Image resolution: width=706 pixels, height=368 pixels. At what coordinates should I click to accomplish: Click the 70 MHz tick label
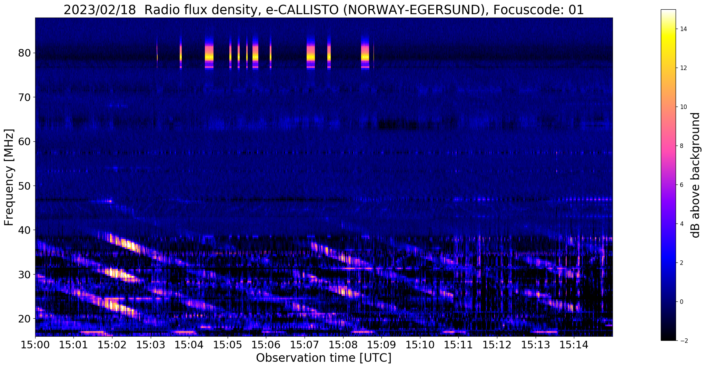pos(24,97)
